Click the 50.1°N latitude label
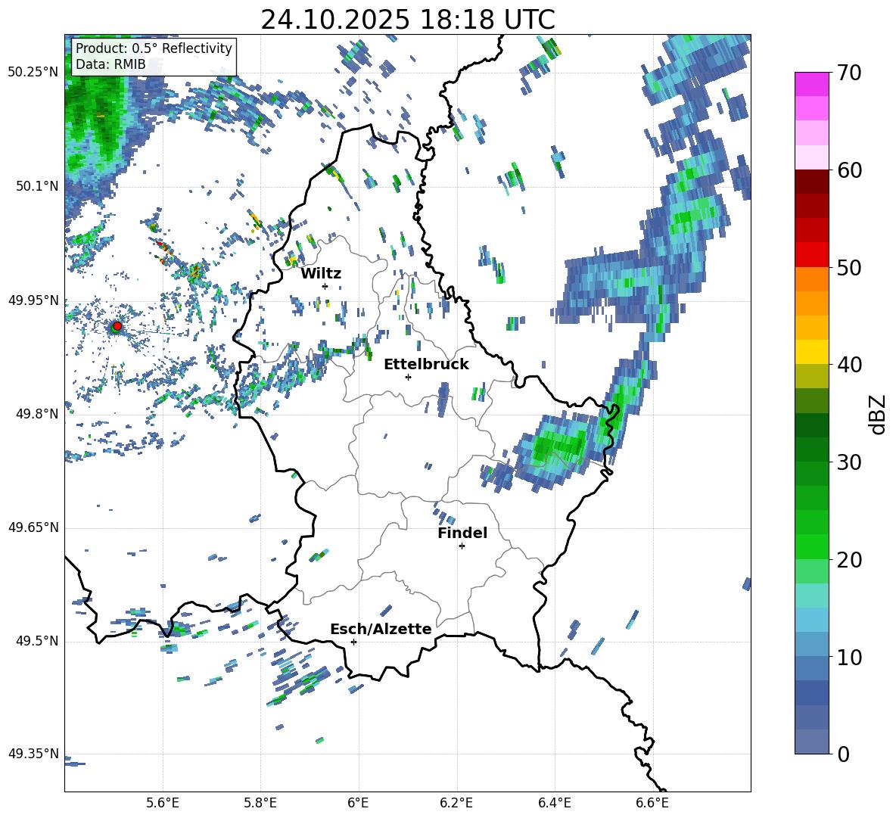 (x=36, y=186)
